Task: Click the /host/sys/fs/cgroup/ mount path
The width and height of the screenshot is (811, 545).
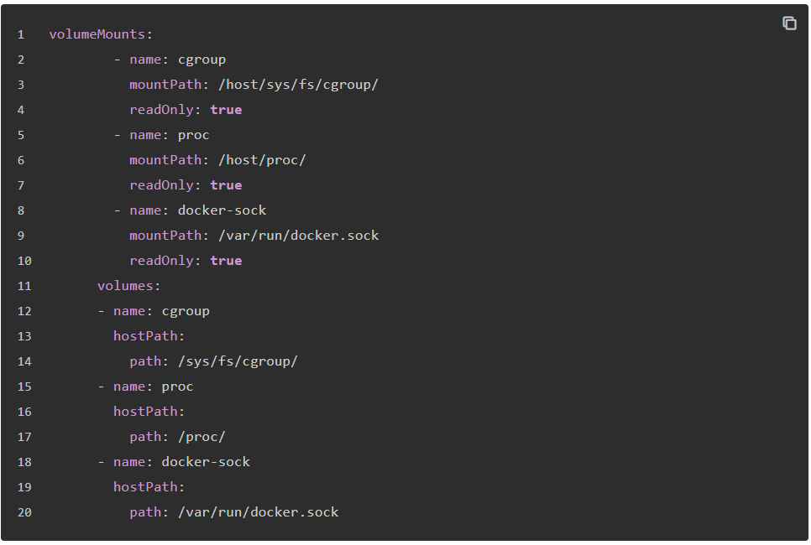Action: point(298,85)
